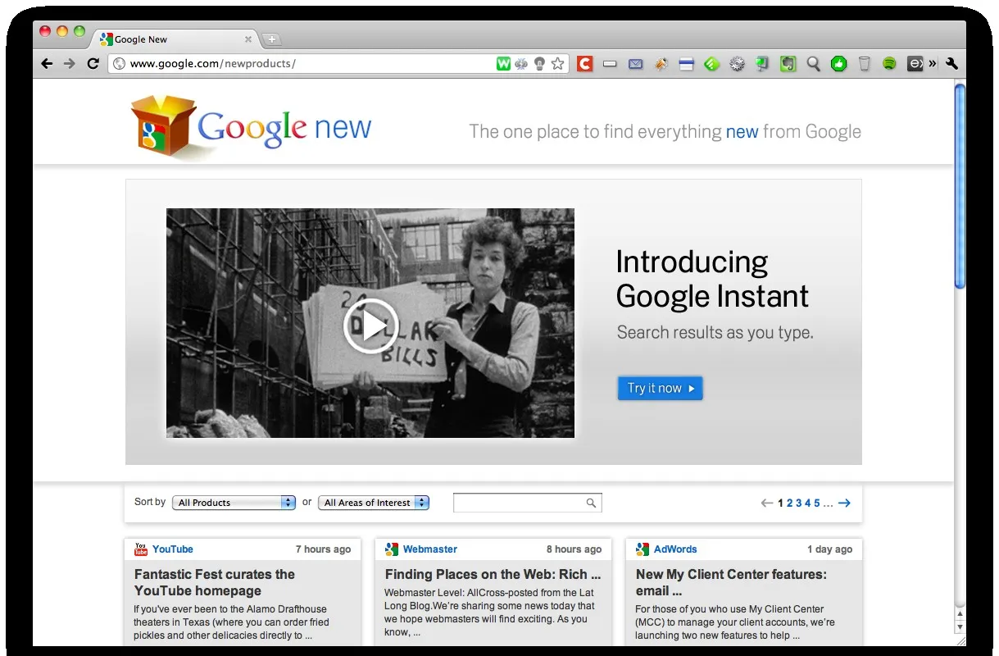The width and height of the screenshot is (999, 656).
Task: Close the Google New tab
Action: [x=248, y=39]
